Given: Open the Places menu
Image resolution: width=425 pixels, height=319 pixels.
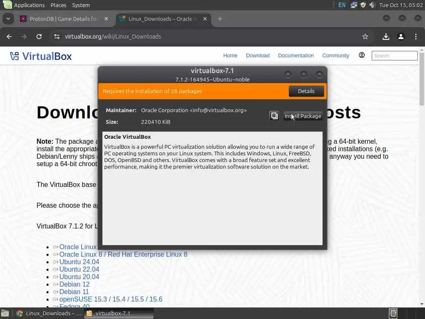Looking at the screenshot, I should [x=58, y=5].
